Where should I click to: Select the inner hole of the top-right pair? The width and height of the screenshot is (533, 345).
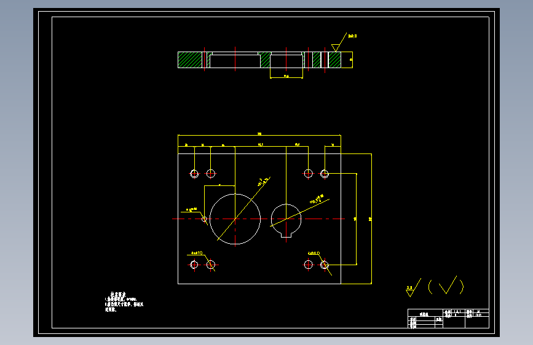pos(309,174)
